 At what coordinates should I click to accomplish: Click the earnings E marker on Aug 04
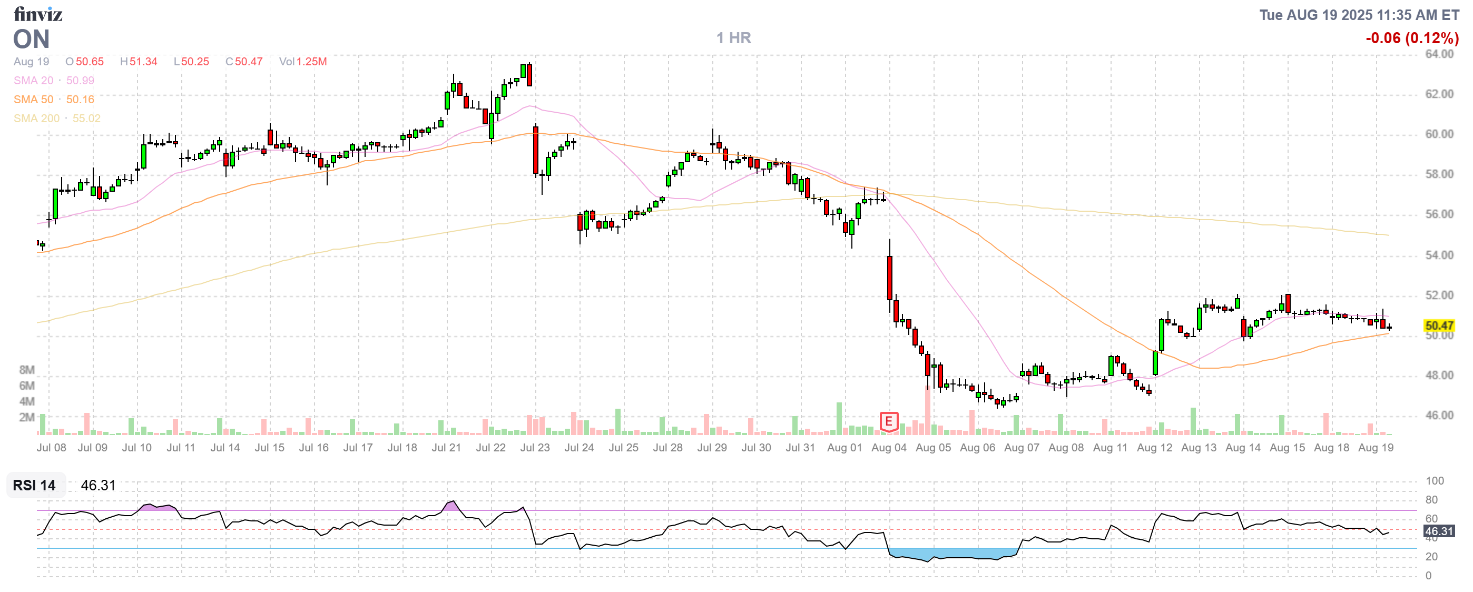click(x=889, y=422)
